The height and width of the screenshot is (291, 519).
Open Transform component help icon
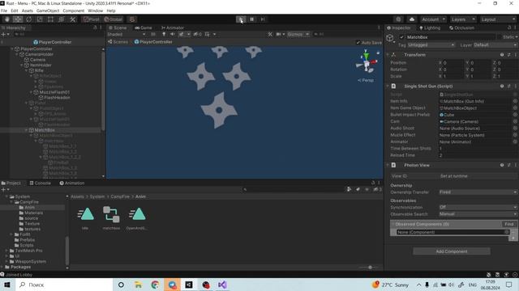(x=502, y=55)
